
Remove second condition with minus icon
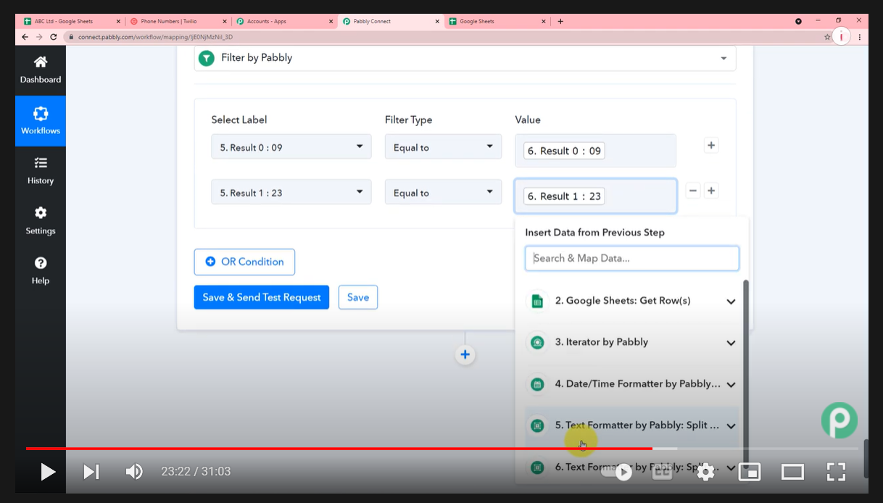click(693, 191)
